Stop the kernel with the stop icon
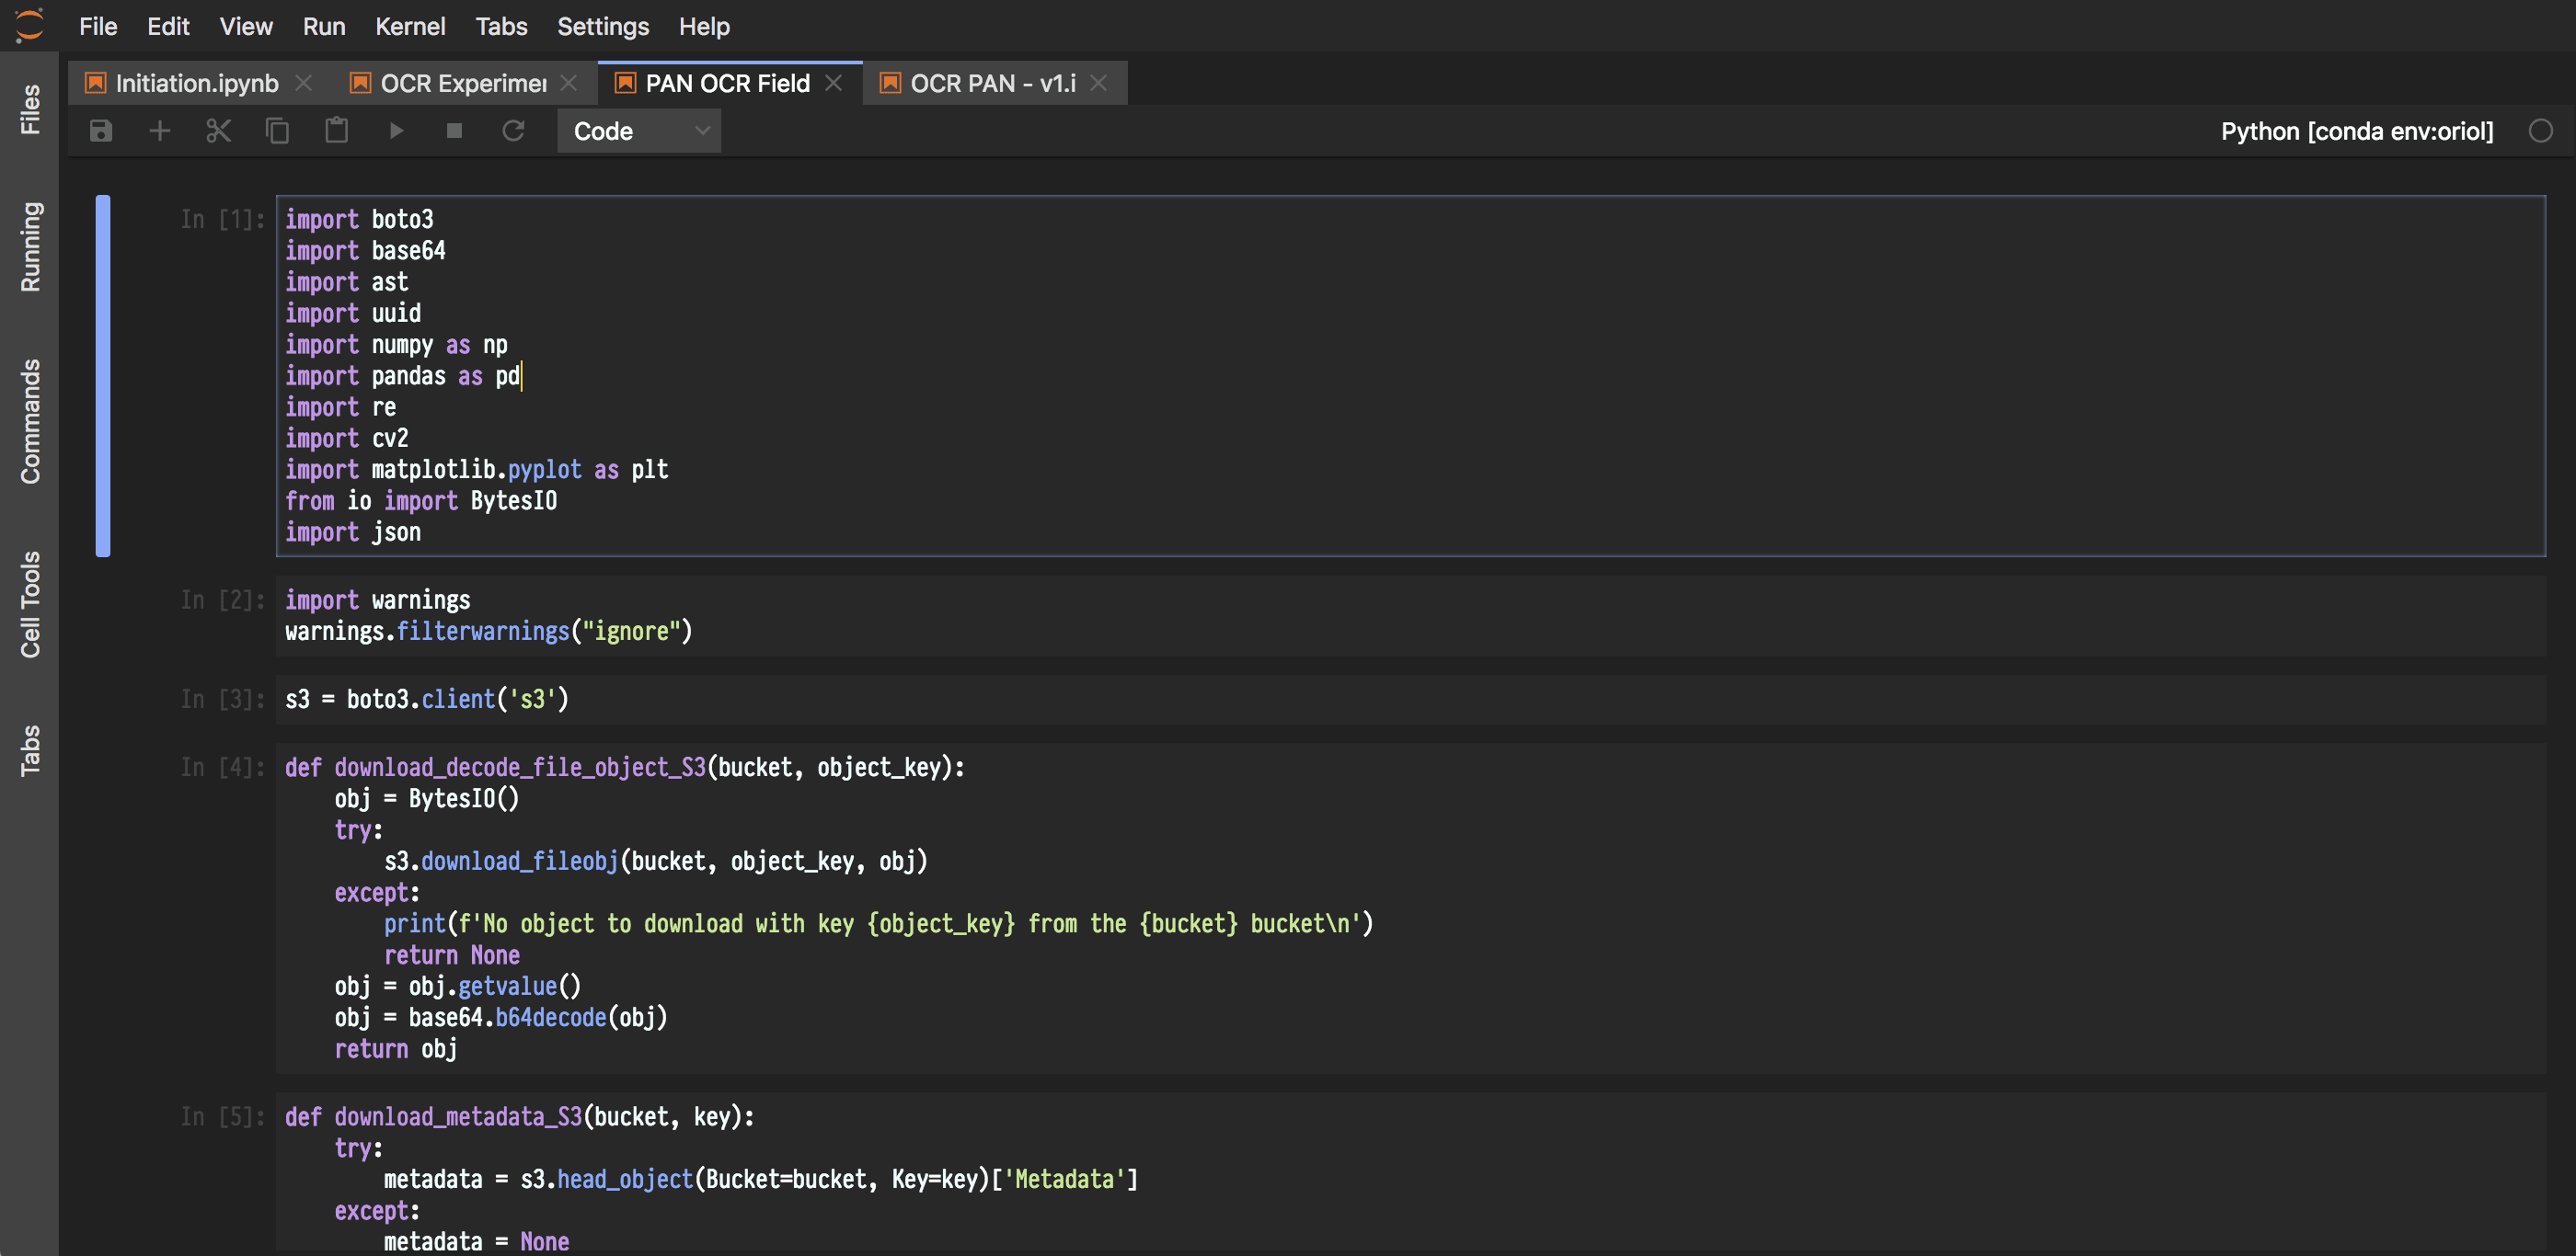 (x=453, y=130)
